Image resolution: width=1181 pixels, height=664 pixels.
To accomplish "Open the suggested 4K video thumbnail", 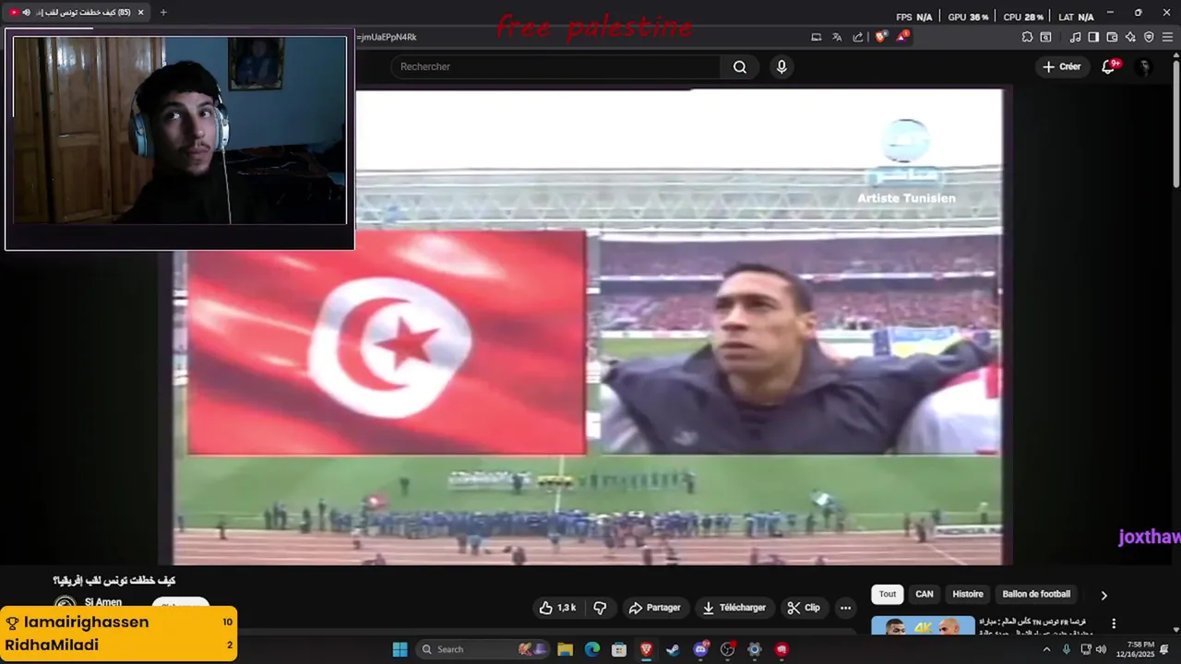I will (923, 625).
